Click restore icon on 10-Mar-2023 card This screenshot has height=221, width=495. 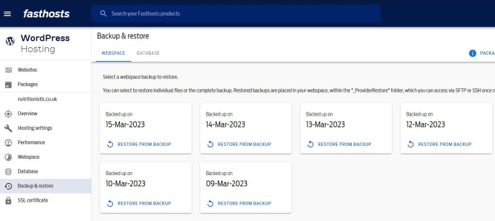pyautogui.click(x=110, y=204)
